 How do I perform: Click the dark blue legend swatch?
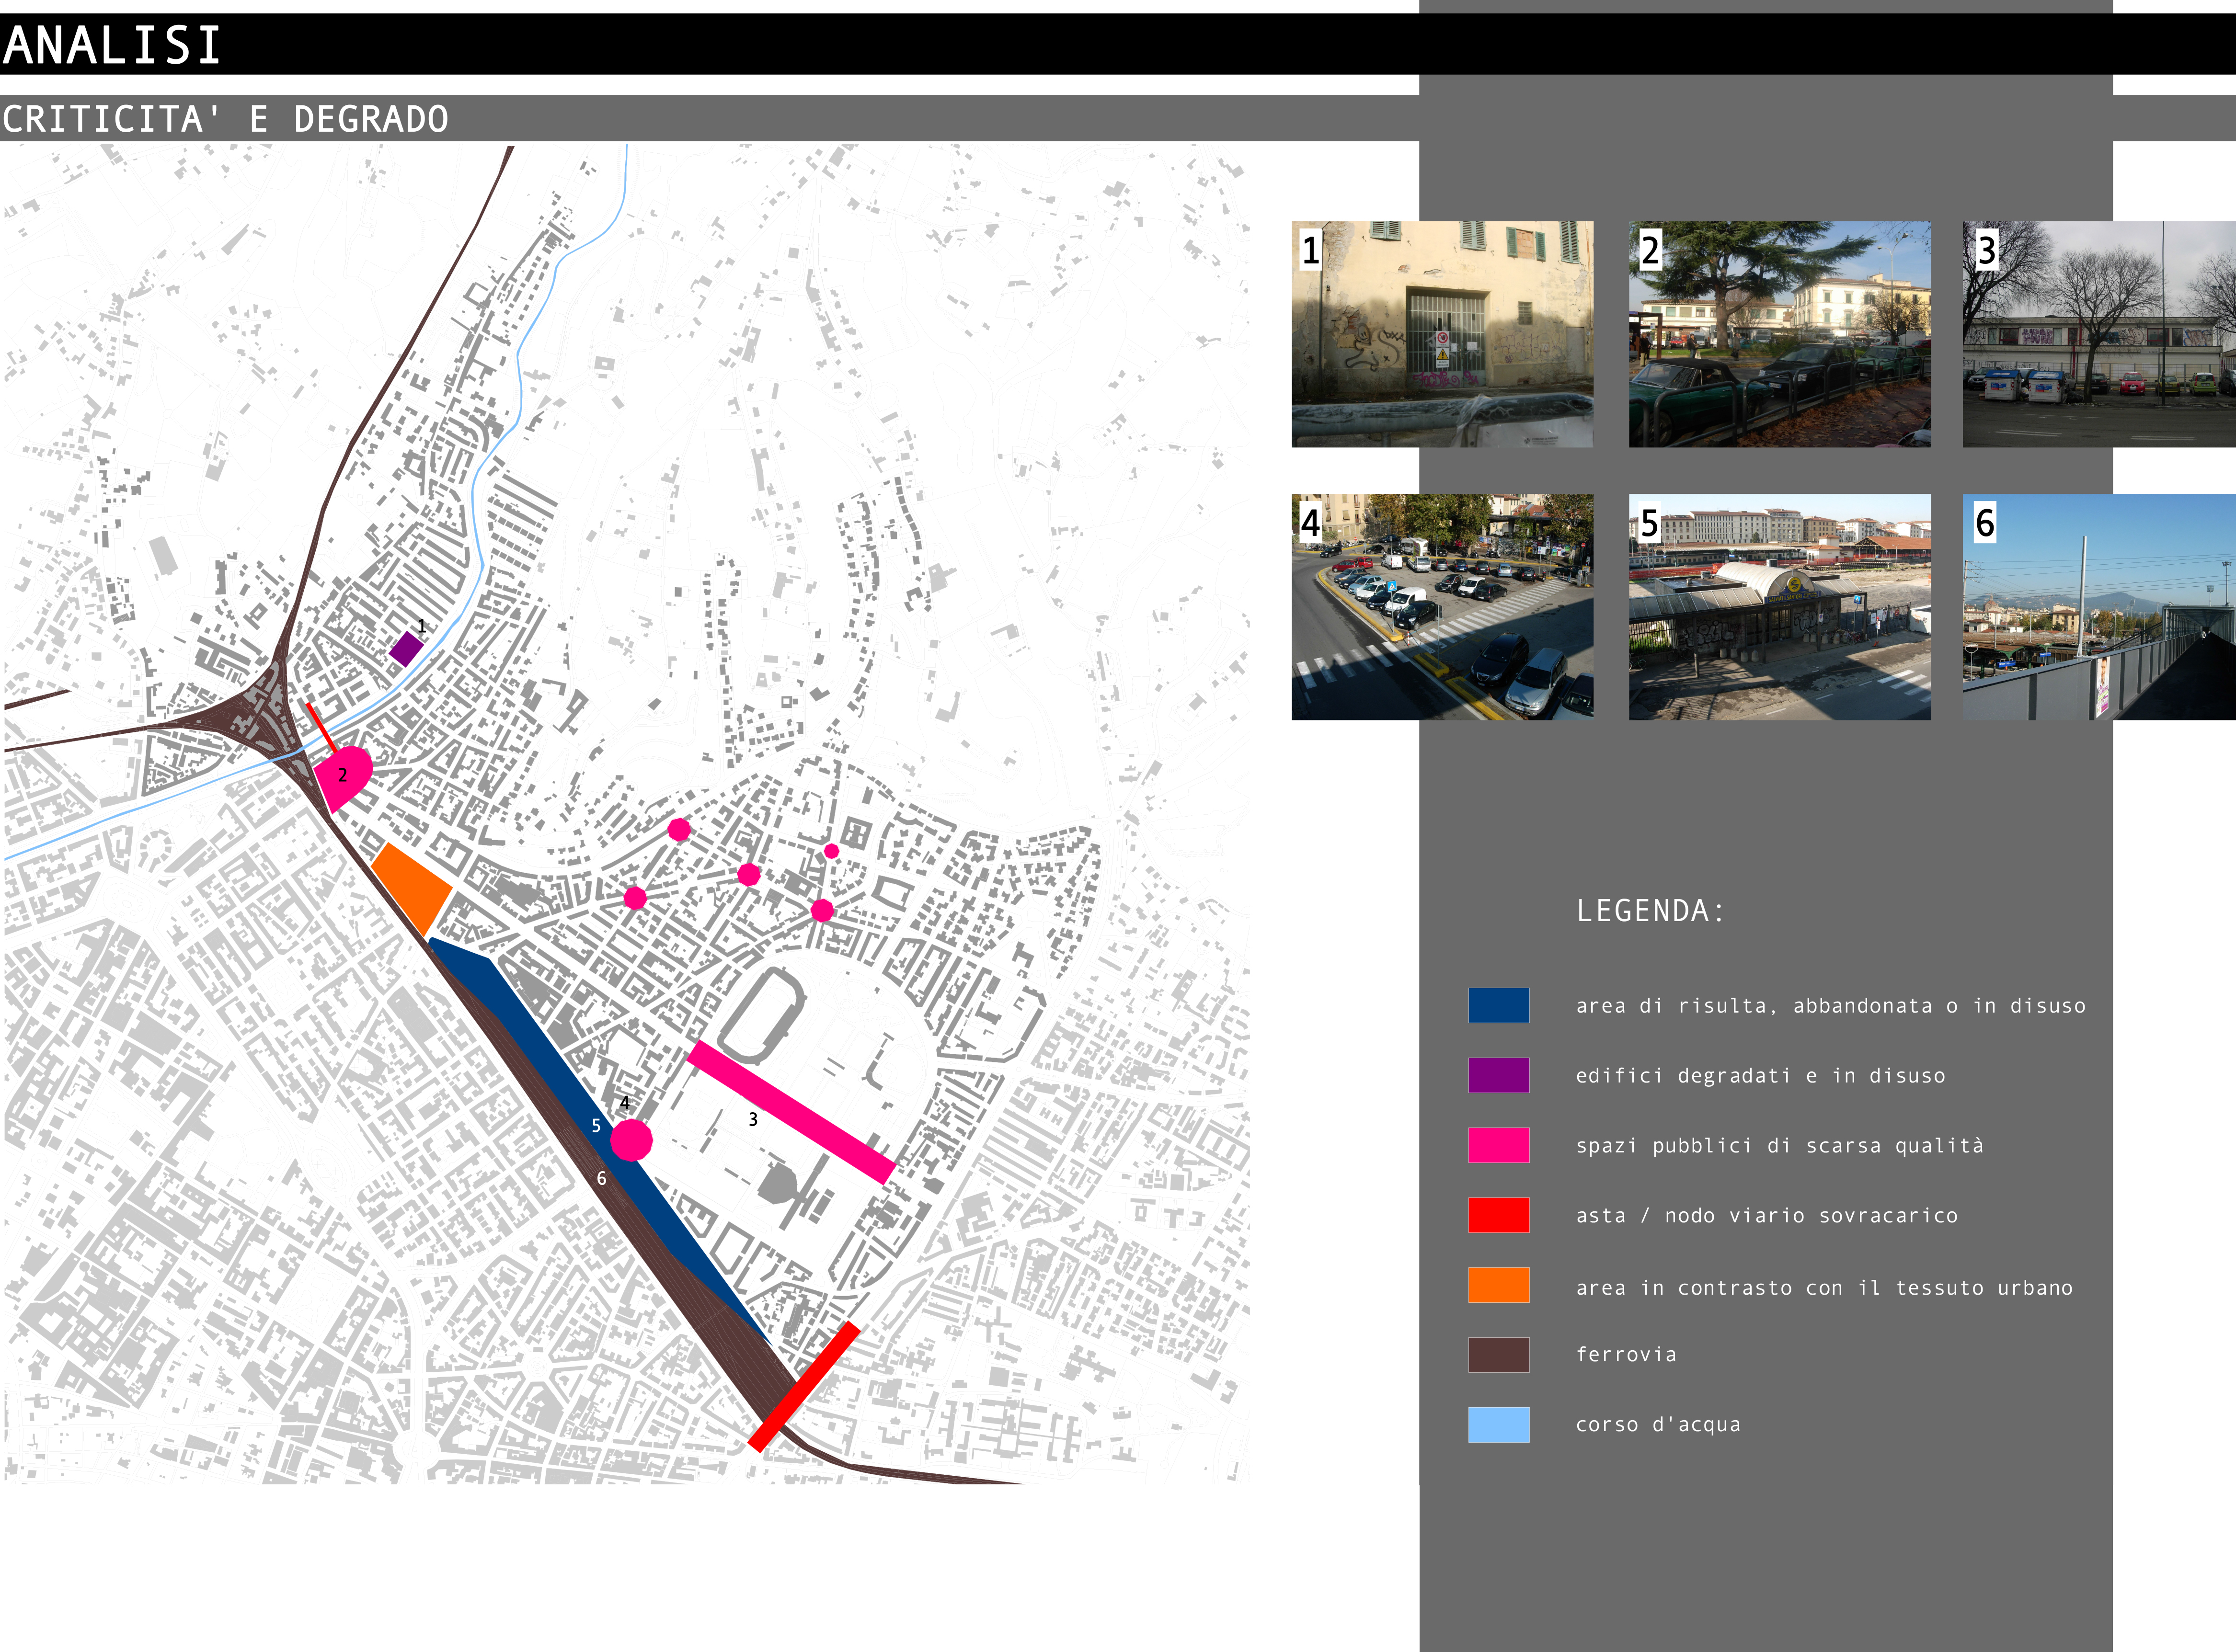1498,1005
